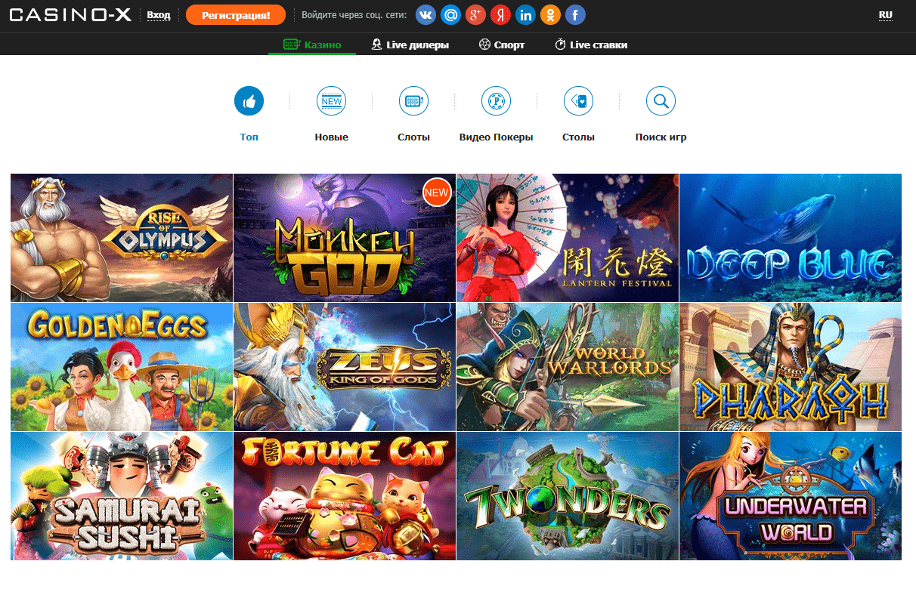This screenshot has height=592, width=916.
Task: Select the Видео Покеры category icon
Action: pyautogui.click(x=496, y=100)
